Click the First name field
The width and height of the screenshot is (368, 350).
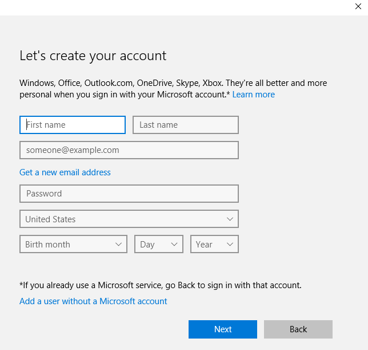point(73,125)
